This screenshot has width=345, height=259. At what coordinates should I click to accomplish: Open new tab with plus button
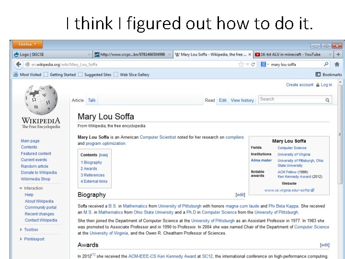click(338, 54)
